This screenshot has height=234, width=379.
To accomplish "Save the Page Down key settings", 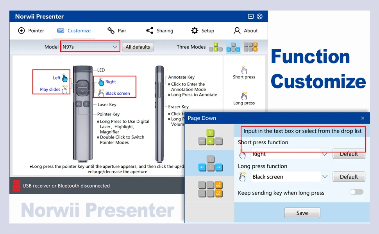I will point(302,213).
